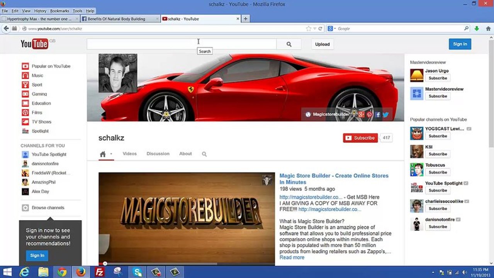Click the blue Sign in button in header
The image size is (494, 278).
click(x=460, y=44)
